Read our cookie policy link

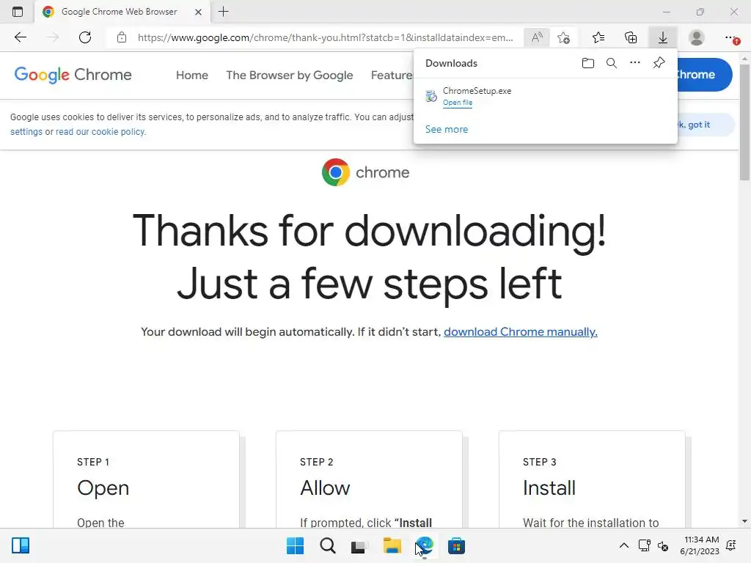tap(100, 132)
